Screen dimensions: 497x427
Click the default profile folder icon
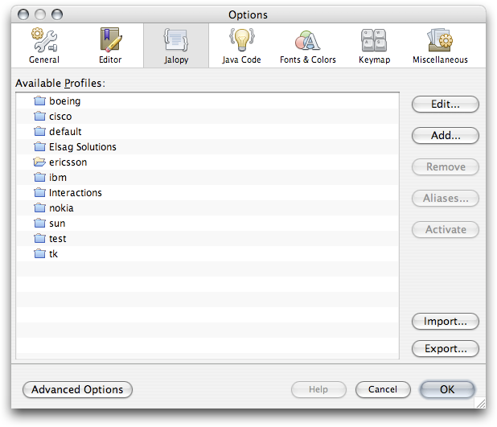[39, 131]
